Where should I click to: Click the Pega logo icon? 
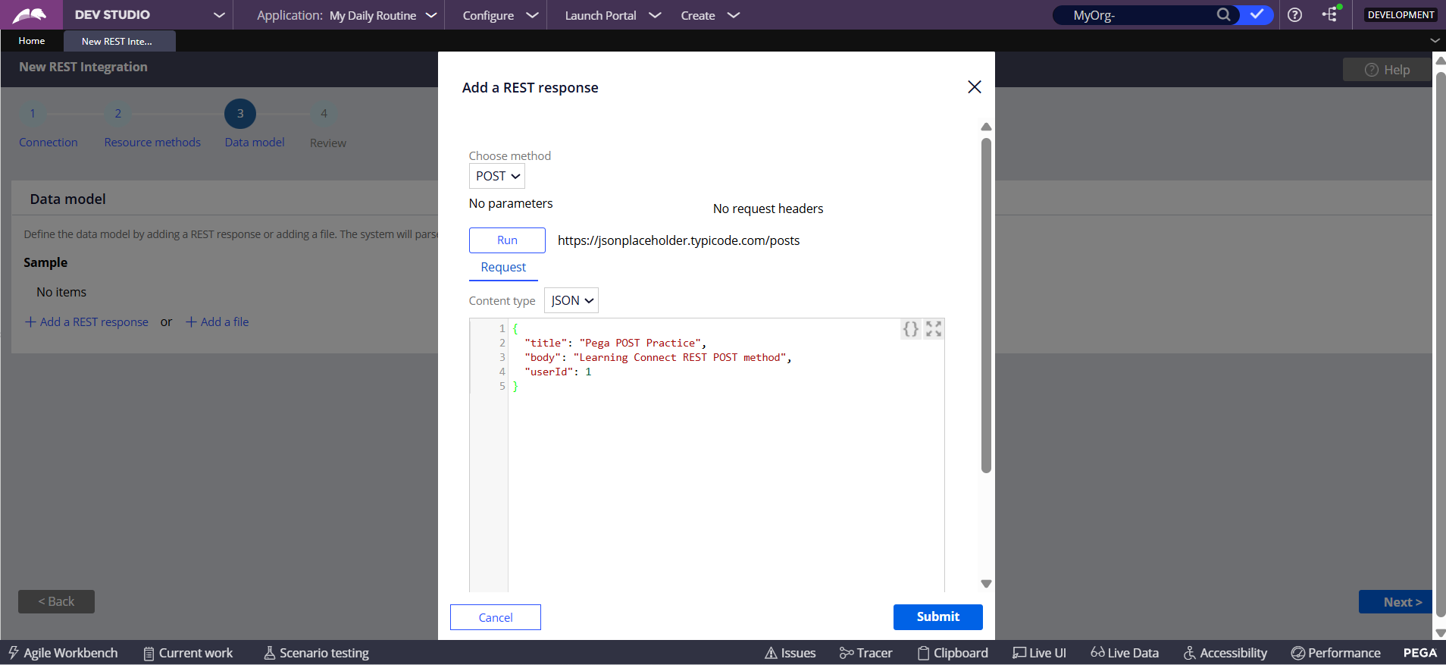tap(30, 15)
